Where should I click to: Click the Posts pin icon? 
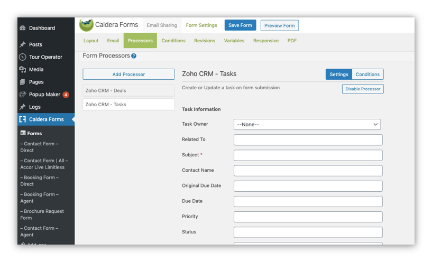click(x=23, y=44)
